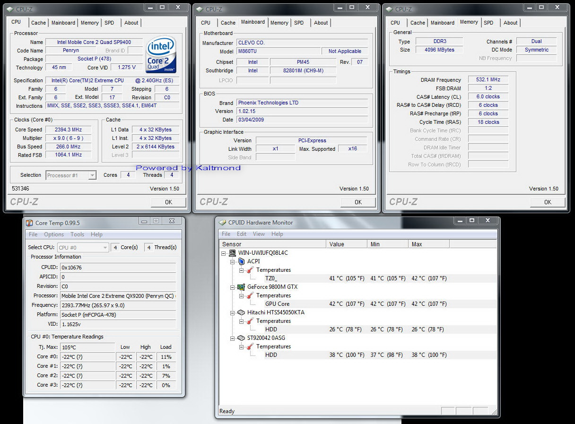Image resolution: width=575 pixels, height=424 pixels.
Task: Click the Hitachi HTS545050KTA drive icon
Action: coord(242,312)
